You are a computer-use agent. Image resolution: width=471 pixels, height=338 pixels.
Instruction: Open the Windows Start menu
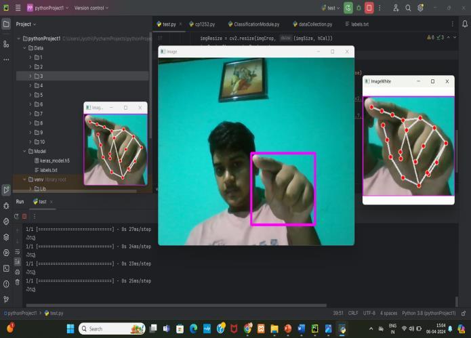70,329
